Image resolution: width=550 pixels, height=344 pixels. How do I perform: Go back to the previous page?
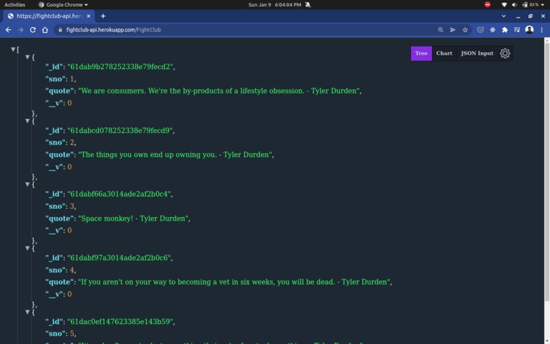8,30
